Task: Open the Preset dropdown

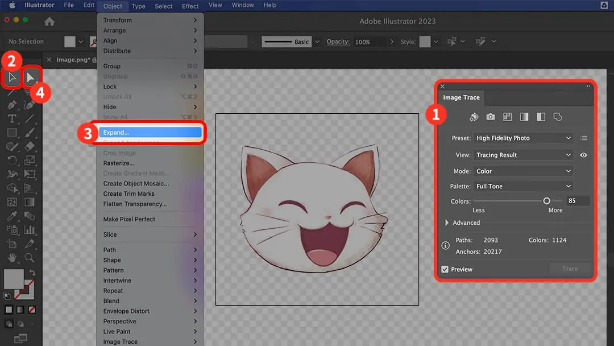Action: pos(523,138)
